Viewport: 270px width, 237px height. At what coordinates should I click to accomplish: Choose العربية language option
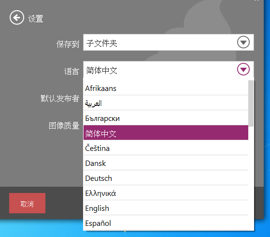(x=166, y=103)
